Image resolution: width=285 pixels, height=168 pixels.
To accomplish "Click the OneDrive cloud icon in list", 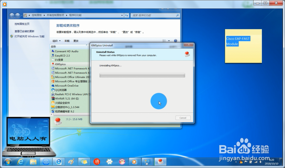I will point(53,86).
